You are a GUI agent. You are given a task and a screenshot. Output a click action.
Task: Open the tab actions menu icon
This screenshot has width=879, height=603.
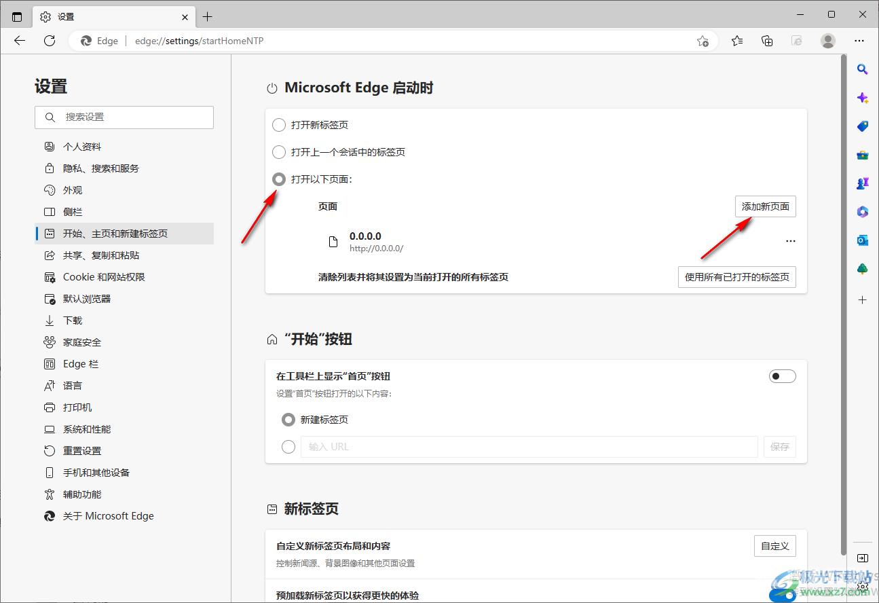[x=17, y=16]
